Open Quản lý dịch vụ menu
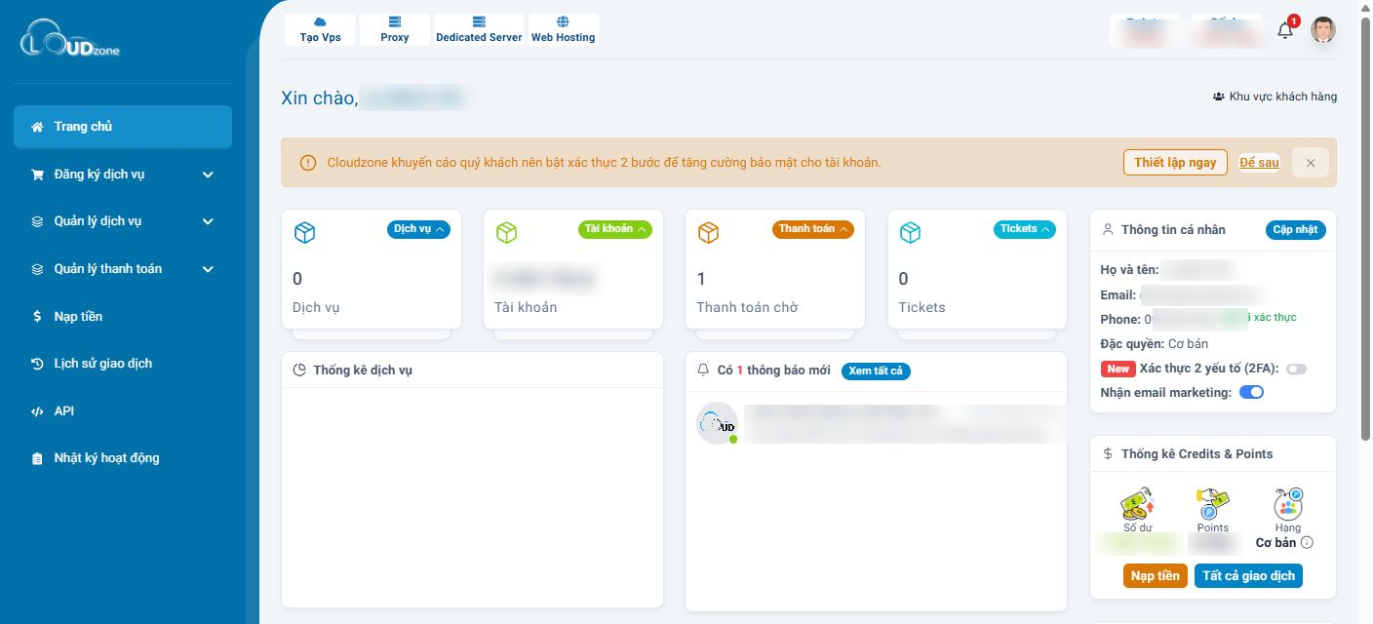This screenshot has width=1373, height=624. [123, 221]
